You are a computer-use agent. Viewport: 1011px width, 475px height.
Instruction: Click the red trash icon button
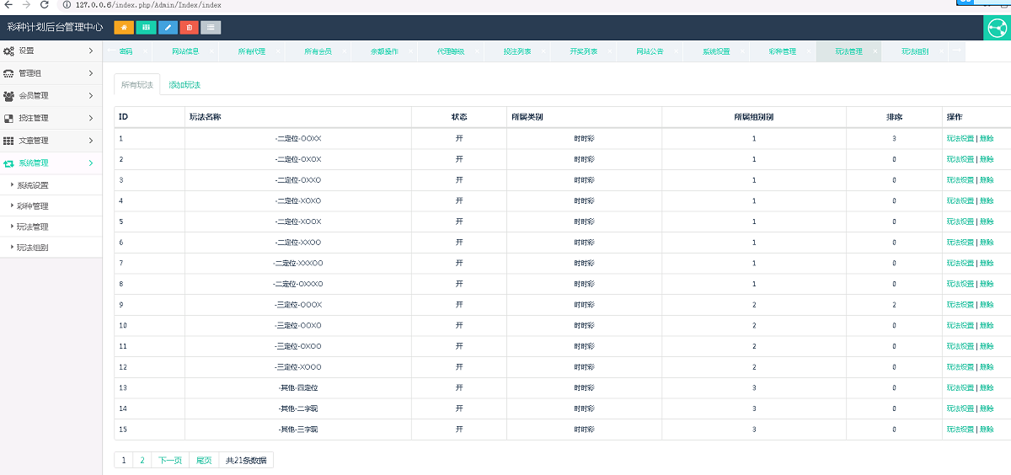[190, 27]
